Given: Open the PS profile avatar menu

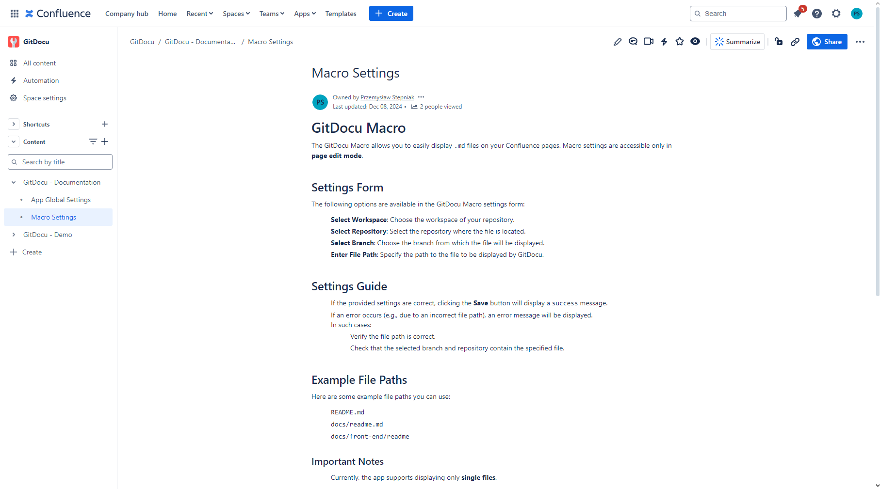Looking at the screenshot, I should (x=857, y=14).
